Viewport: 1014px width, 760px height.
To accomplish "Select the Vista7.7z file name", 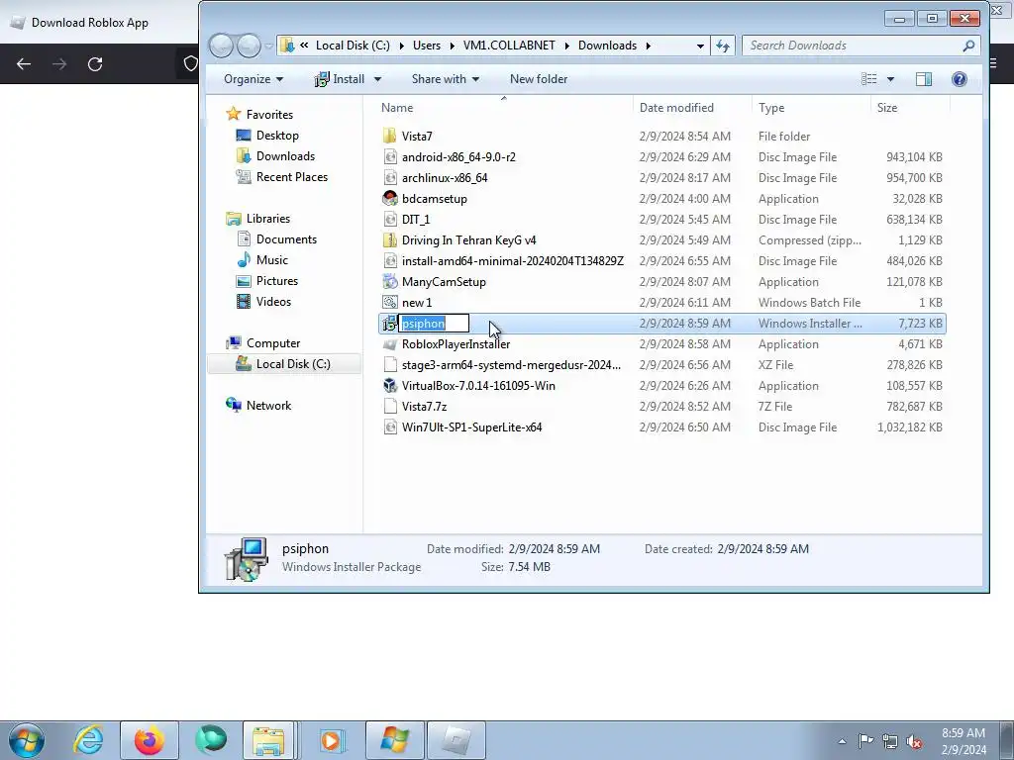I will coord(424,407).
